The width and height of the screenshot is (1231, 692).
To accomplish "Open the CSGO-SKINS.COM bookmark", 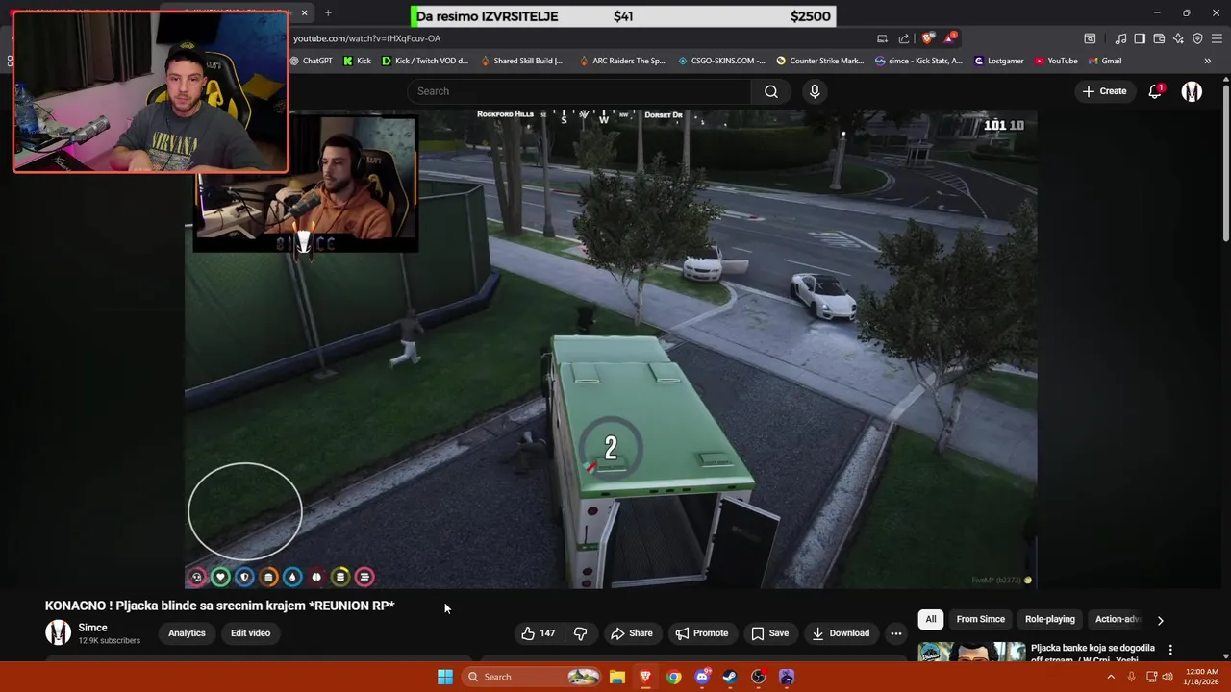I will (721, 61).
